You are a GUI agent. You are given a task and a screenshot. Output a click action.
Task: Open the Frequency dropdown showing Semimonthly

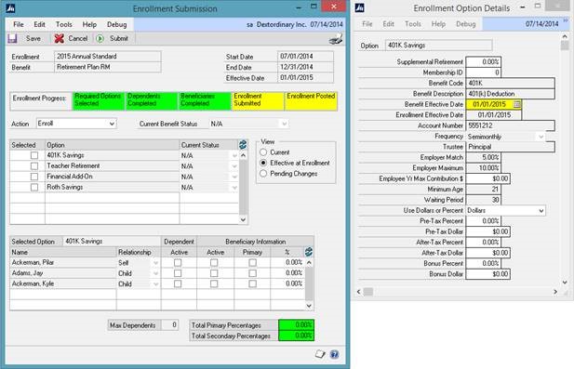click(x=541, y=137)
